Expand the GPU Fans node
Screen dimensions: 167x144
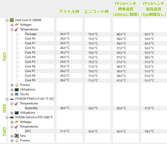click(x=12, y=136)
